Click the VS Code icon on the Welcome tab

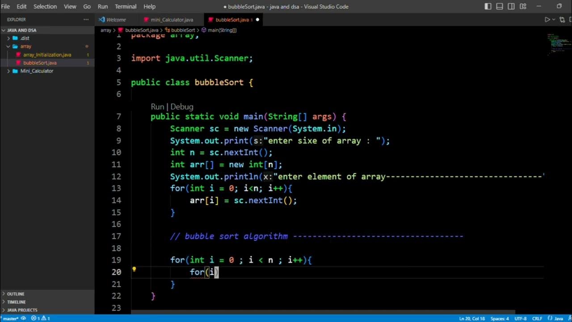point(102,20)
